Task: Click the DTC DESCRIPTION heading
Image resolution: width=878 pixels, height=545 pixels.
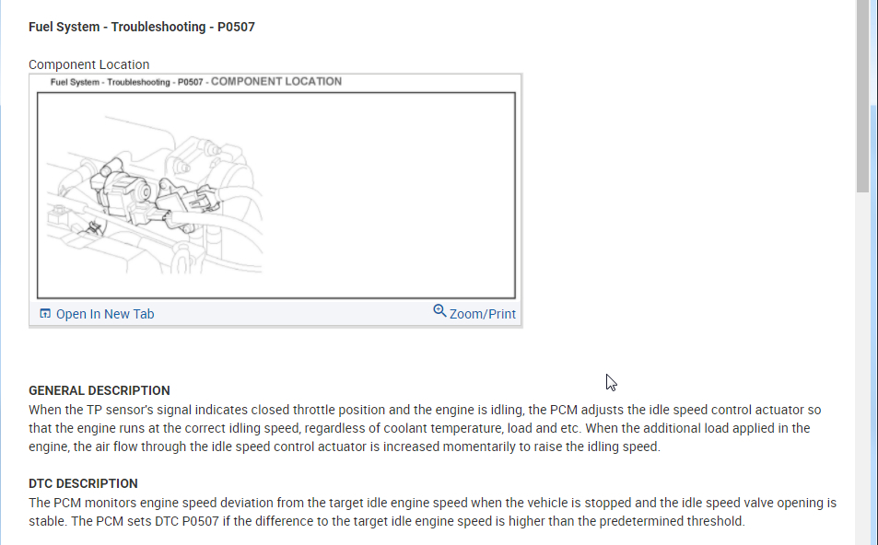Action: [x=83, y=483]
